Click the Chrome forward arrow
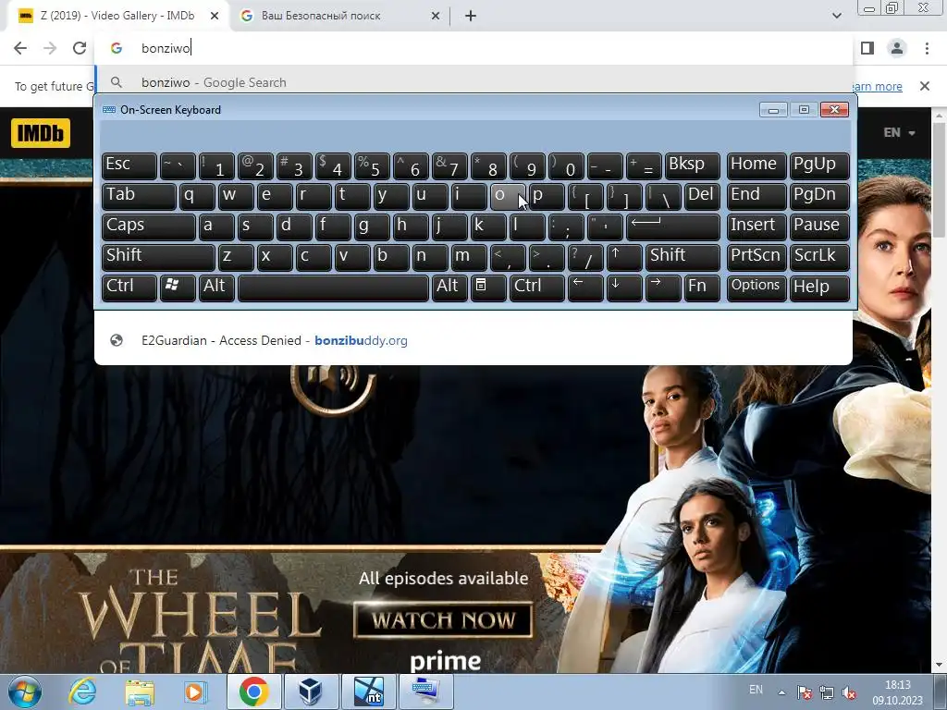The width and height of the screenshot is (947, 710). 50,48
